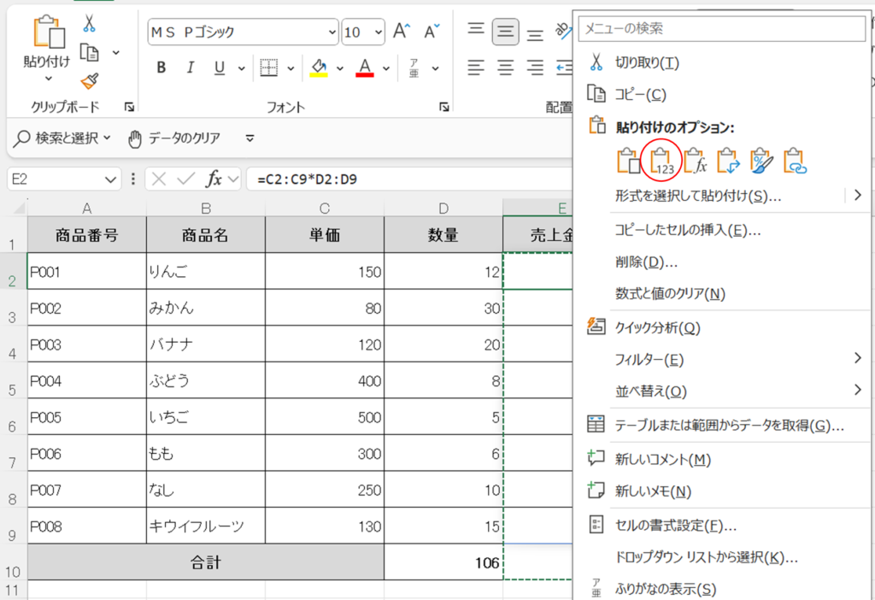Click the Insert Function fx icon
The height and width of the screenshot is (600, 875).
pos(214,179)
